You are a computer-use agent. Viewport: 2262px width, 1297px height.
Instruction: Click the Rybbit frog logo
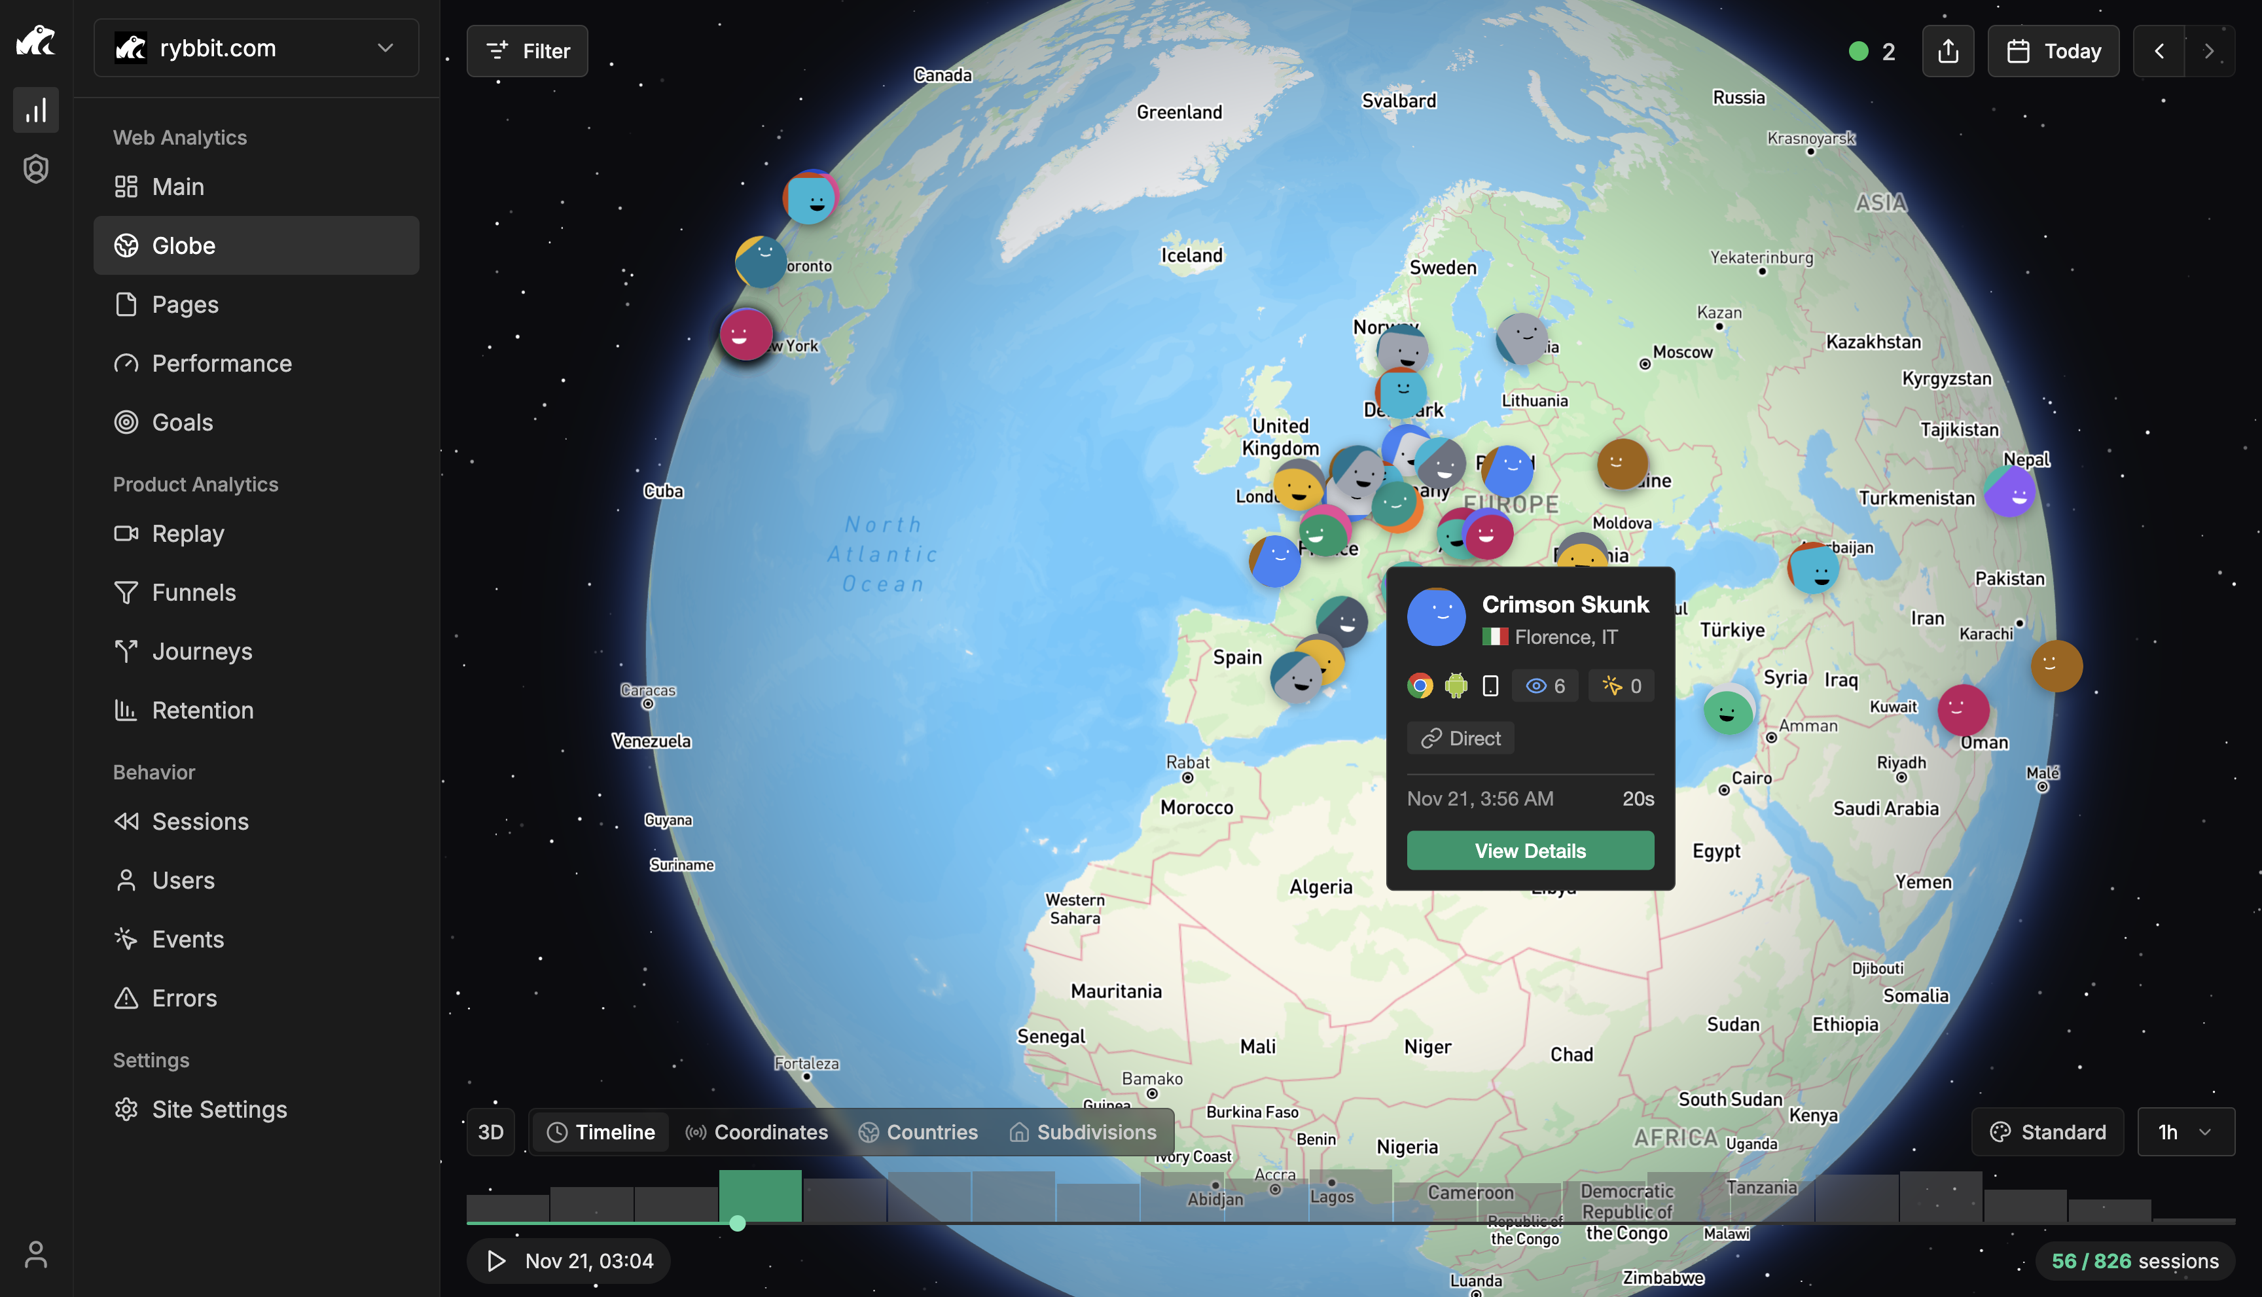(35, 41)
